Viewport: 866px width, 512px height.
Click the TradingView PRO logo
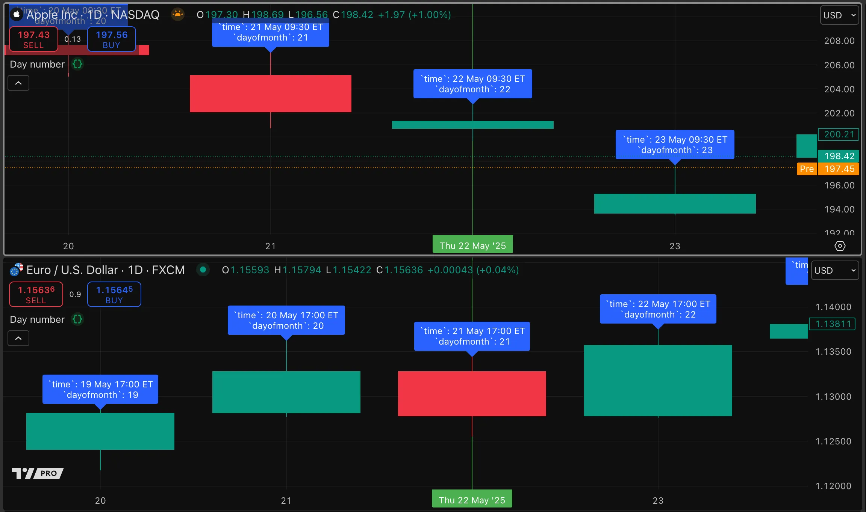point(38,473)
